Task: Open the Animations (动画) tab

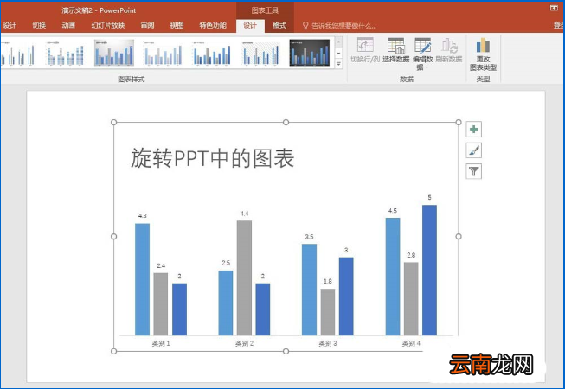Action: pyautogui.click(x=68, y=25)
